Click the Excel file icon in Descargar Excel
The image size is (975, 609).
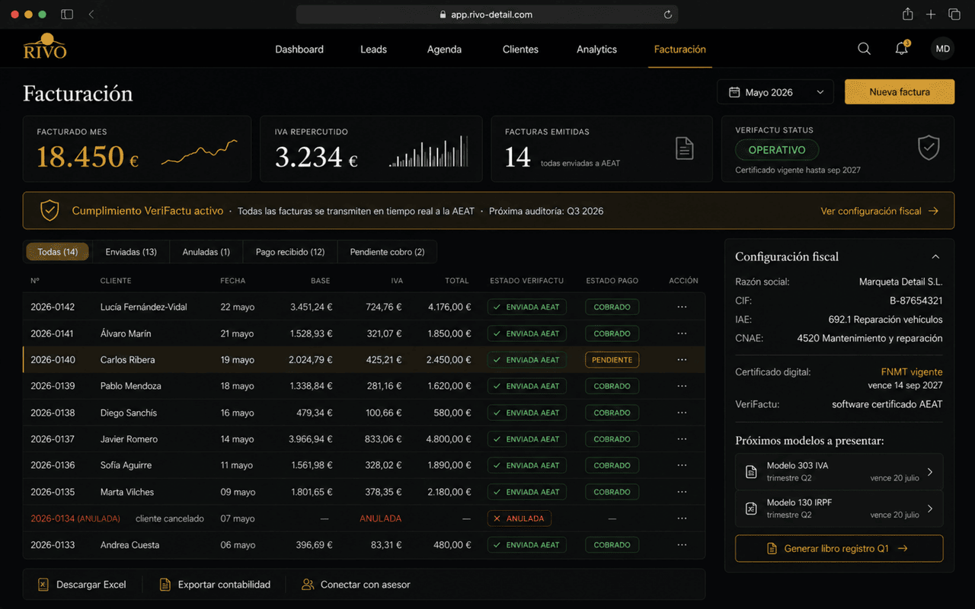pyautogui.click(x=43, y=585)
